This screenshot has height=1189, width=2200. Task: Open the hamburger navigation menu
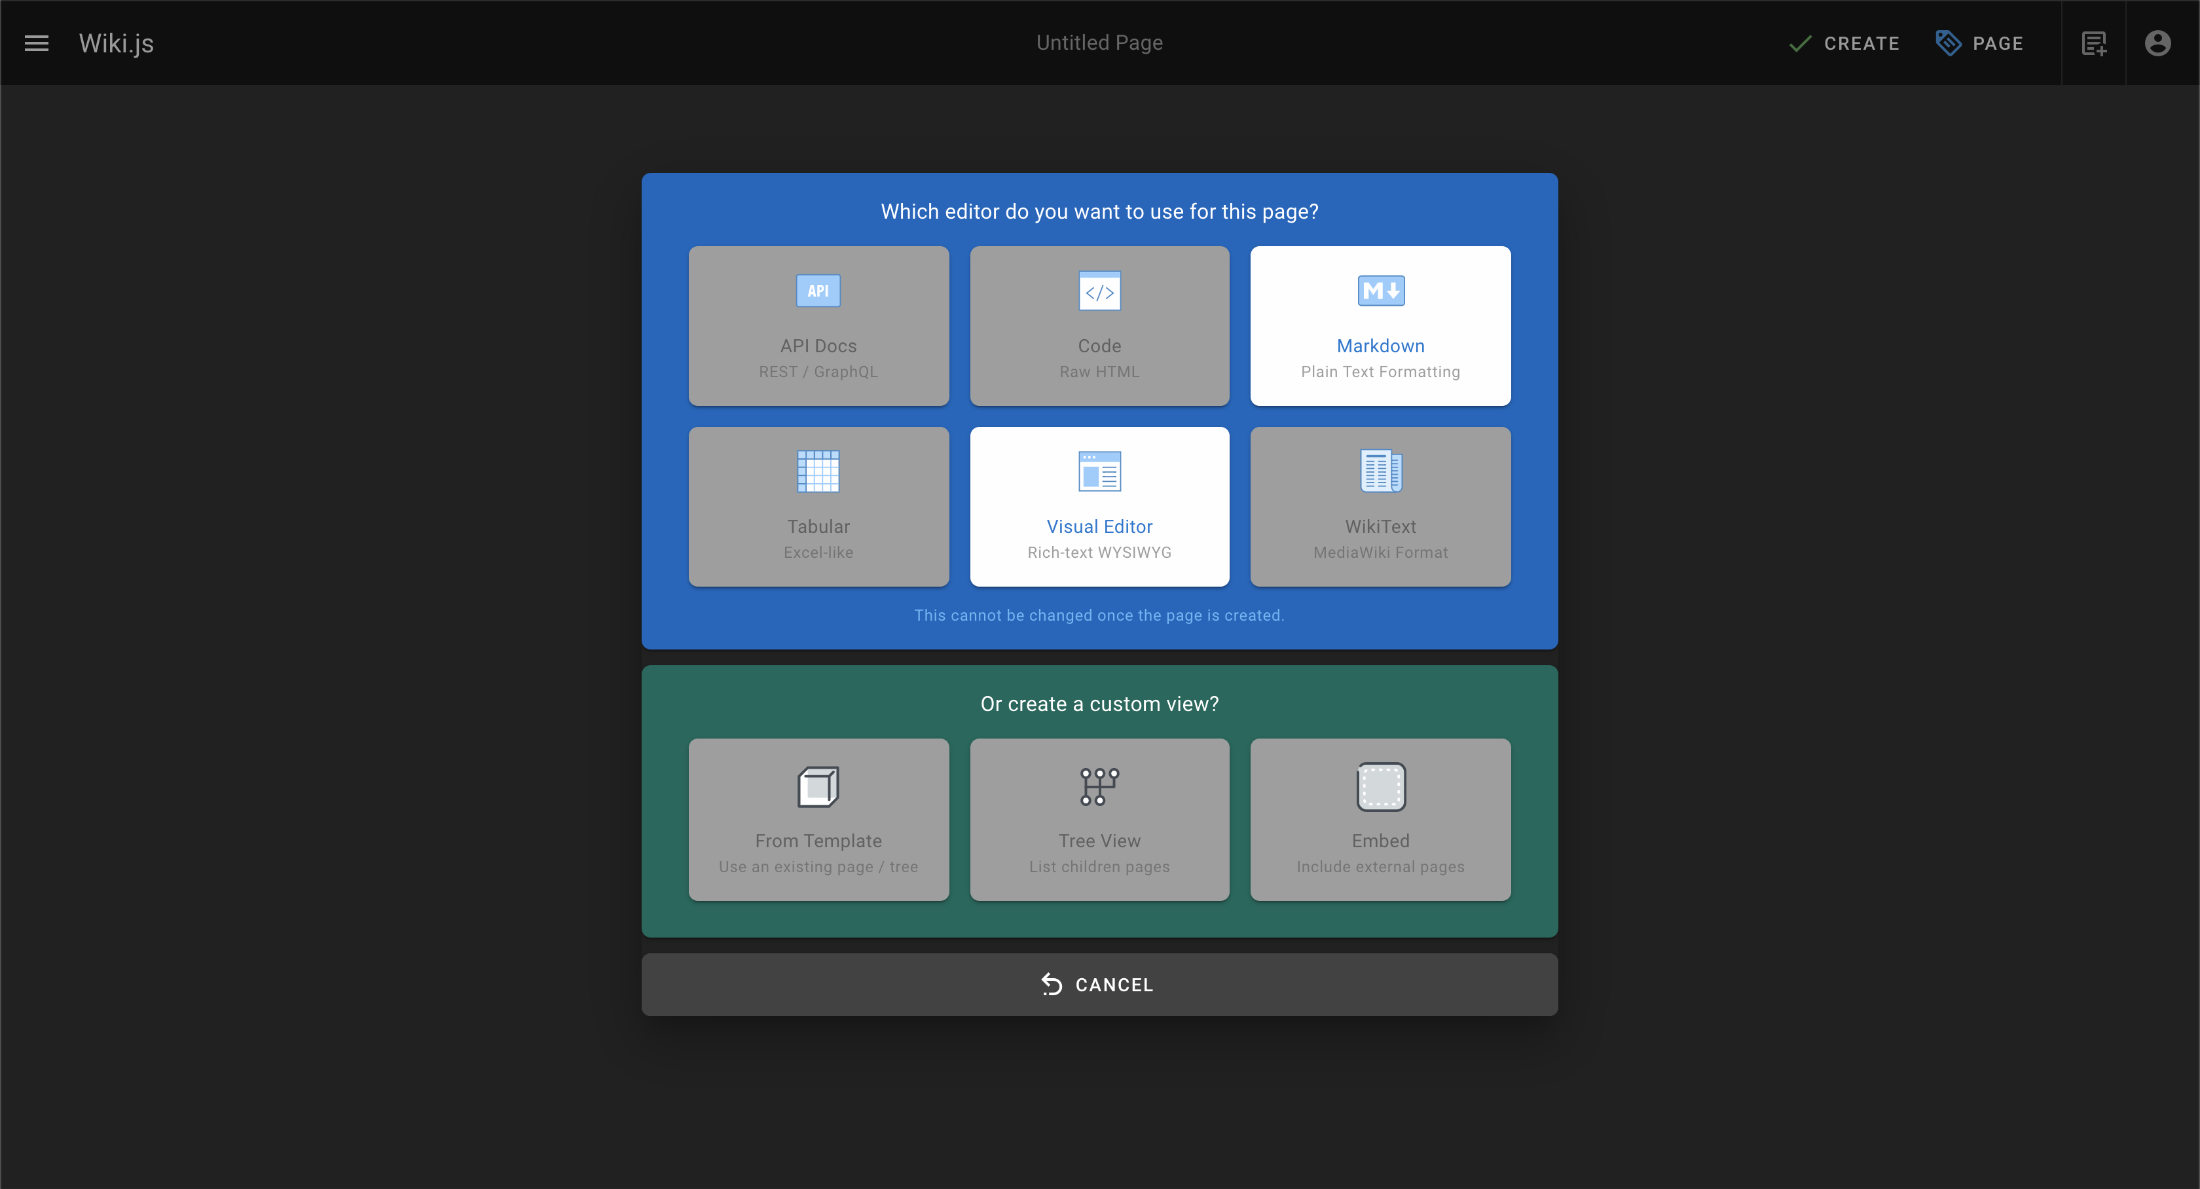36,43
